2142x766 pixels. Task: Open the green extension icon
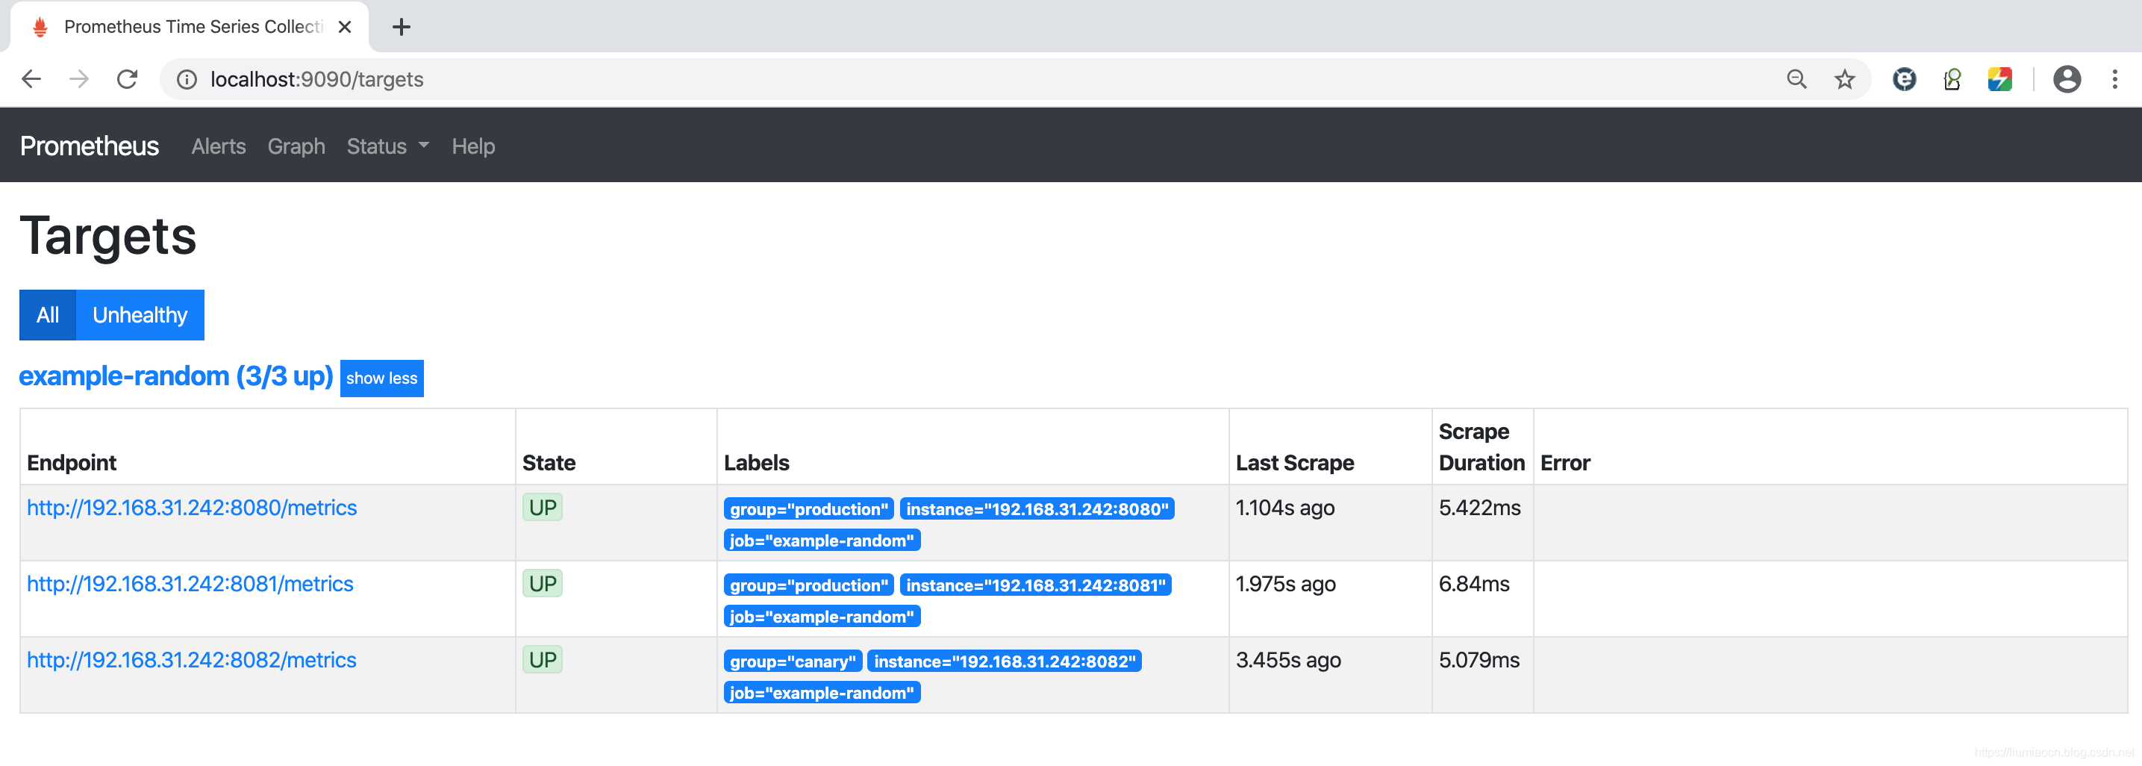click(1952, 79)
